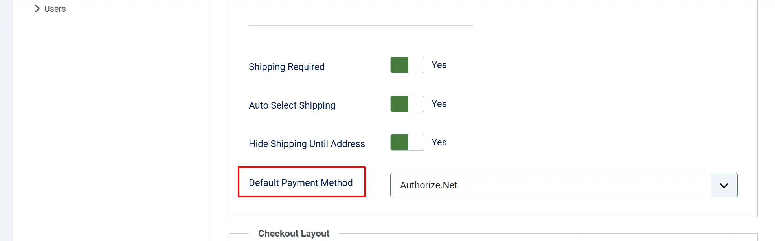The height and width of the screenshot is (241, 775).
Task: Expand the Users chevron in the sidebar
Action: (x=37, y=9)
